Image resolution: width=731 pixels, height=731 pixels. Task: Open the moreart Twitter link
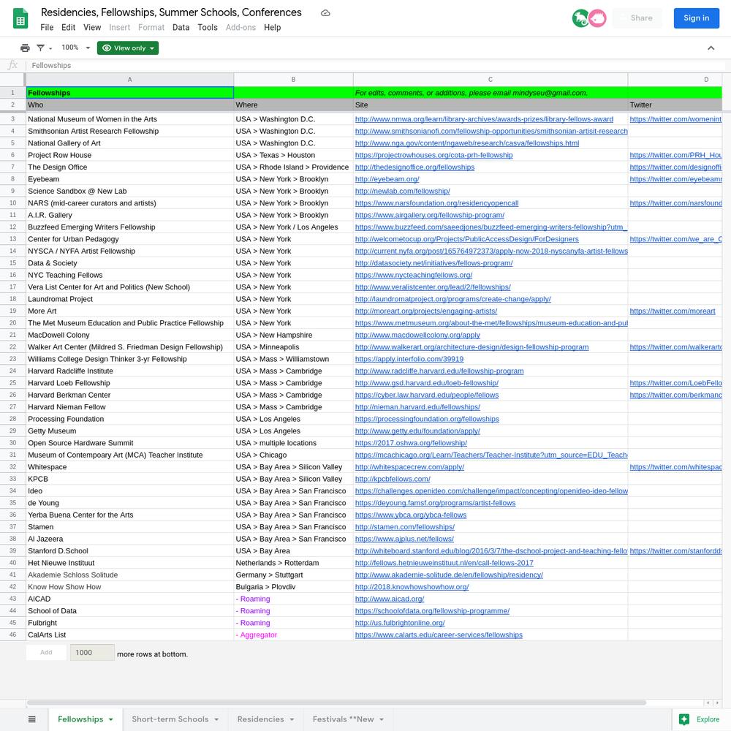(673, 311)
